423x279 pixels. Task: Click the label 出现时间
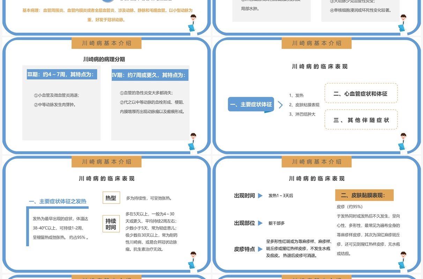pyautogui.click(x=244, y=196)
